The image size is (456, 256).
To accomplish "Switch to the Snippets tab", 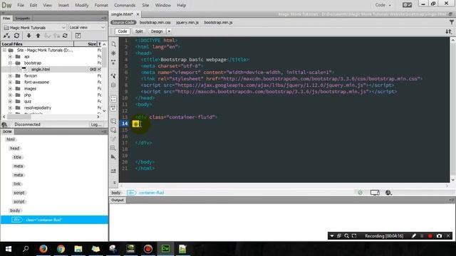I will click(22, 18).
